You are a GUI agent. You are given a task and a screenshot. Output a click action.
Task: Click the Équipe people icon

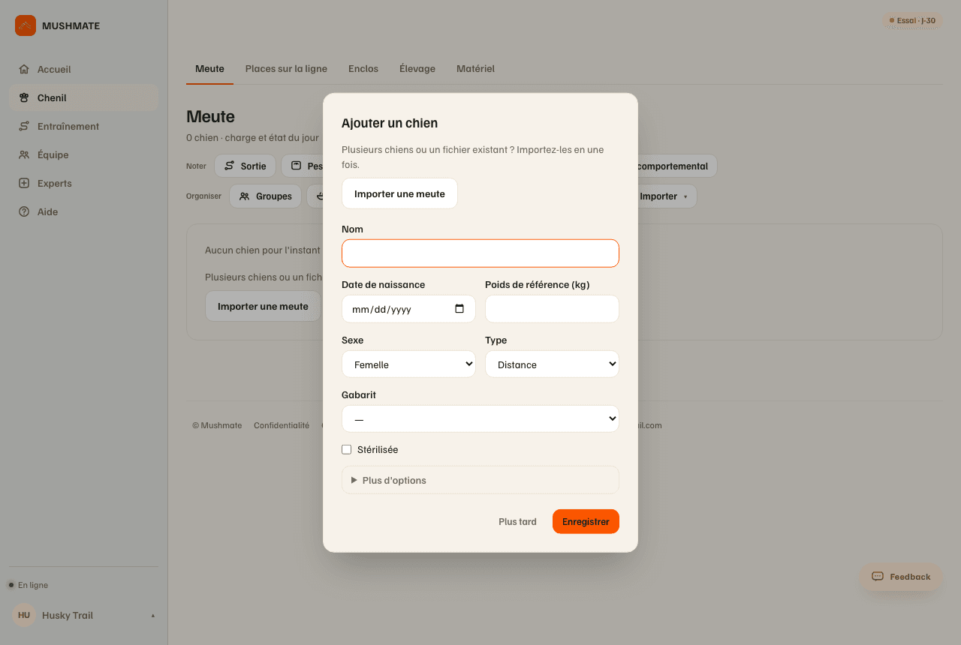(24, 154)
